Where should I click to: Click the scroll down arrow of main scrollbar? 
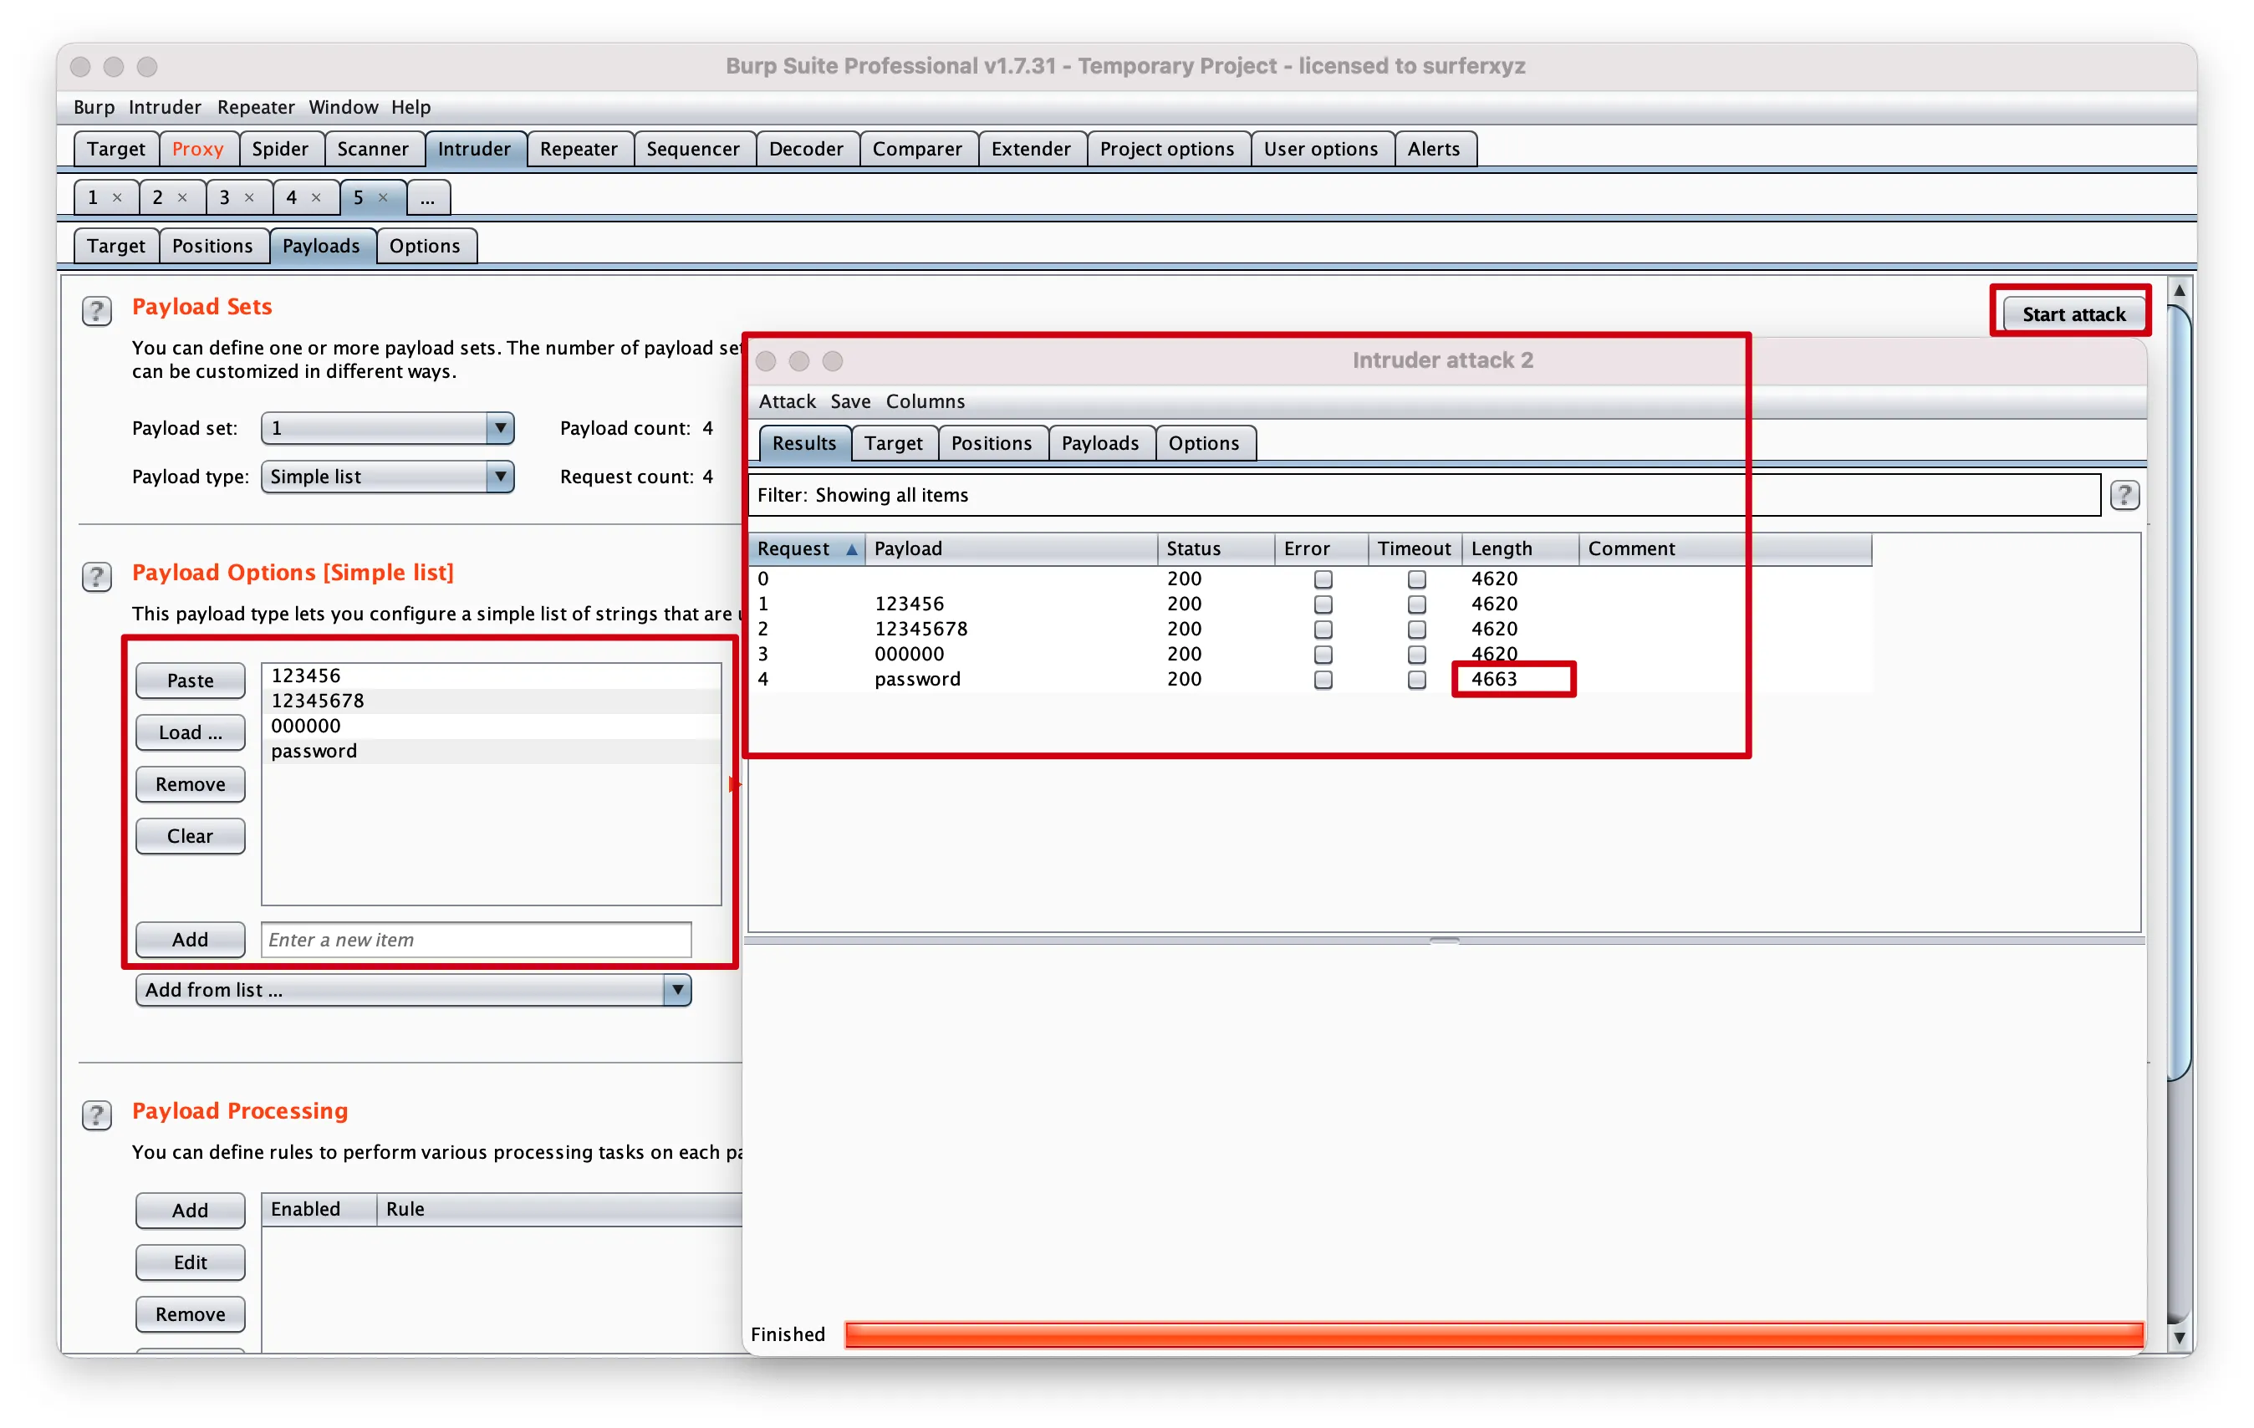point(2179,1337)
